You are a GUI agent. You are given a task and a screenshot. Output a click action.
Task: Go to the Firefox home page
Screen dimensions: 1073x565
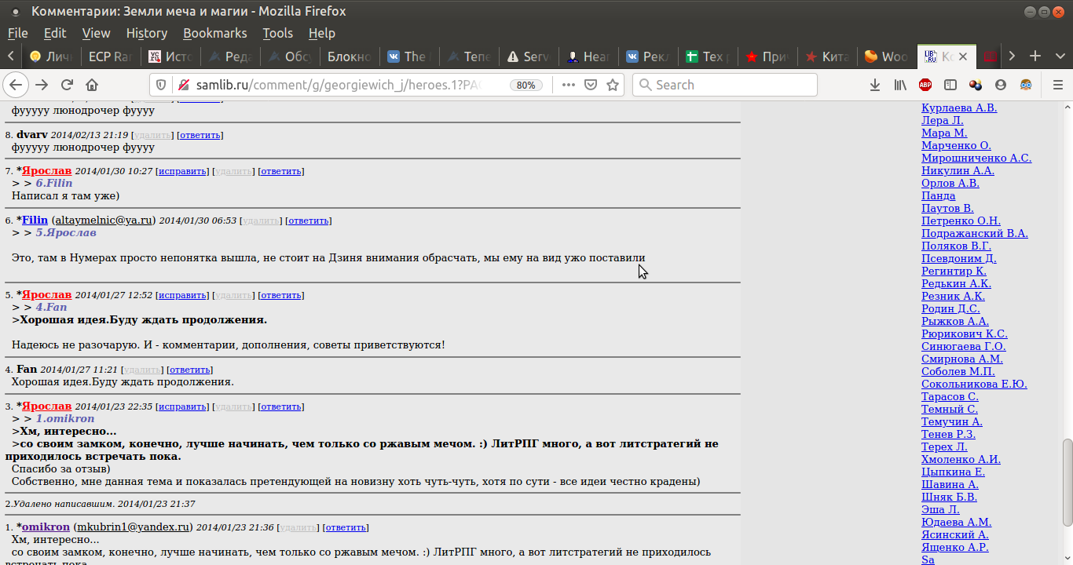click(92, 85)
